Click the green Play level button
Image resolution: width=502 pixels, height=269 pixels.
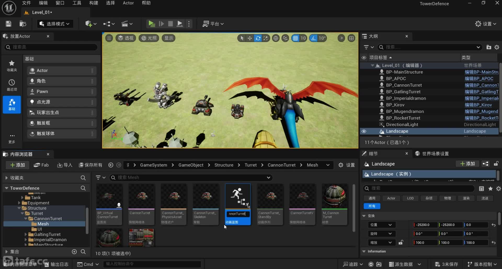click(151, 24)
